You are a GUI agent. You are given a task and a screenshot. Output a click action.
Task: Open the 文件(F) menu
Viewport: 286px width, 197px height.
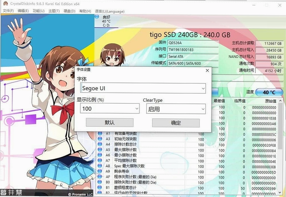(x=8, y=11)
